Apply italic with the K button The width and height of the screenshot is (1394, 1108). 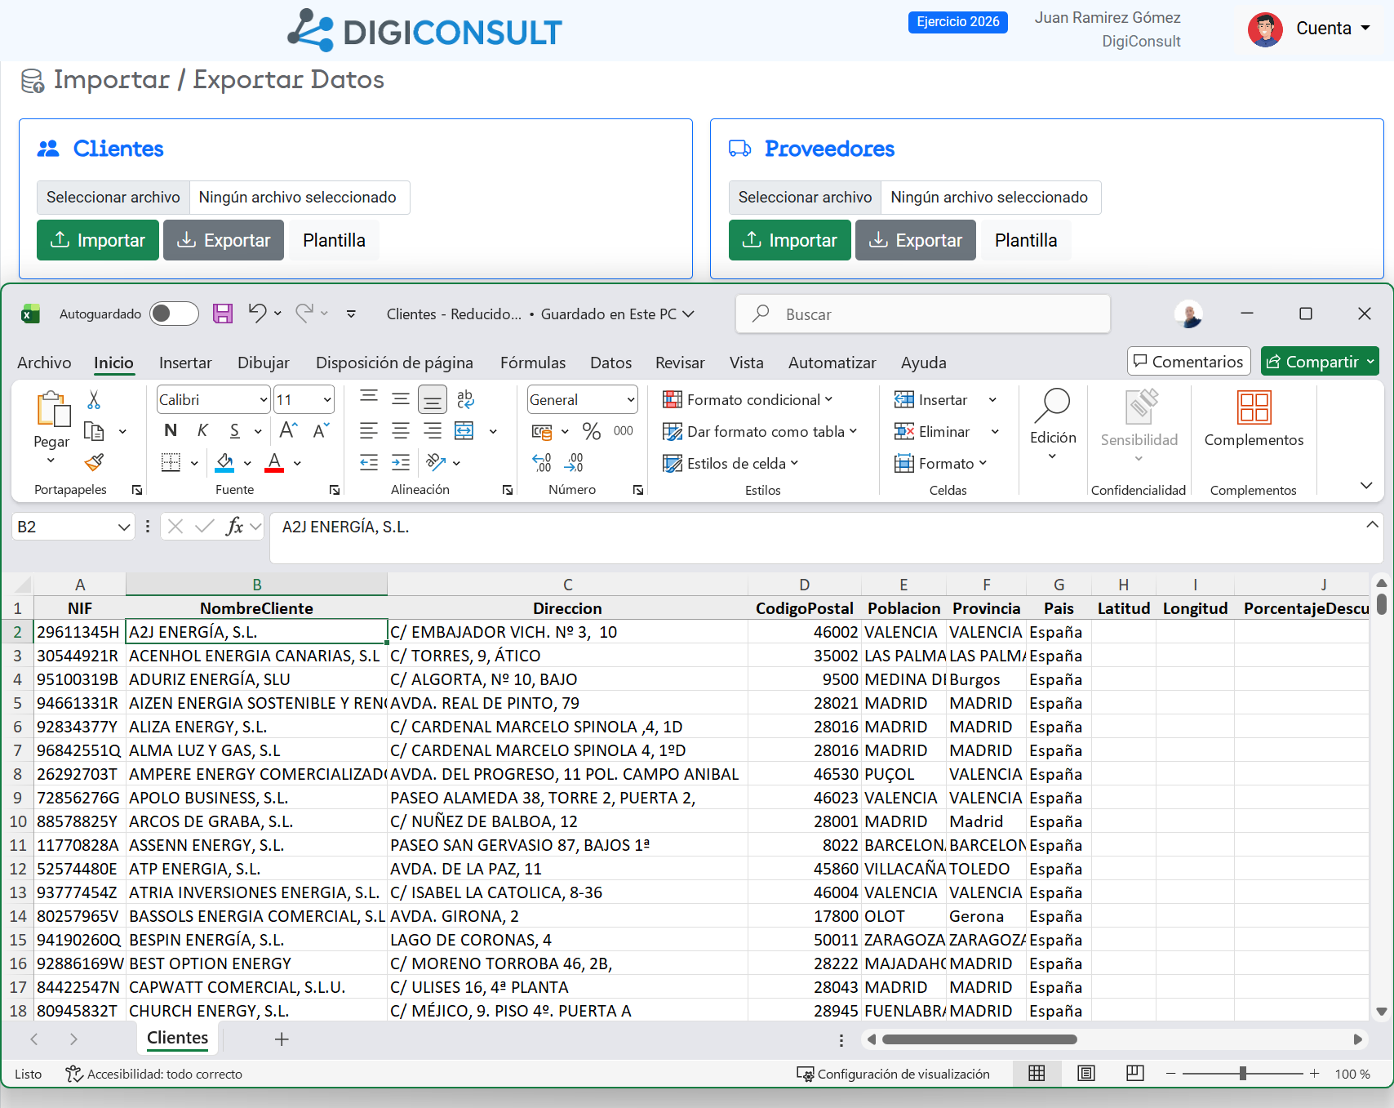202,430
